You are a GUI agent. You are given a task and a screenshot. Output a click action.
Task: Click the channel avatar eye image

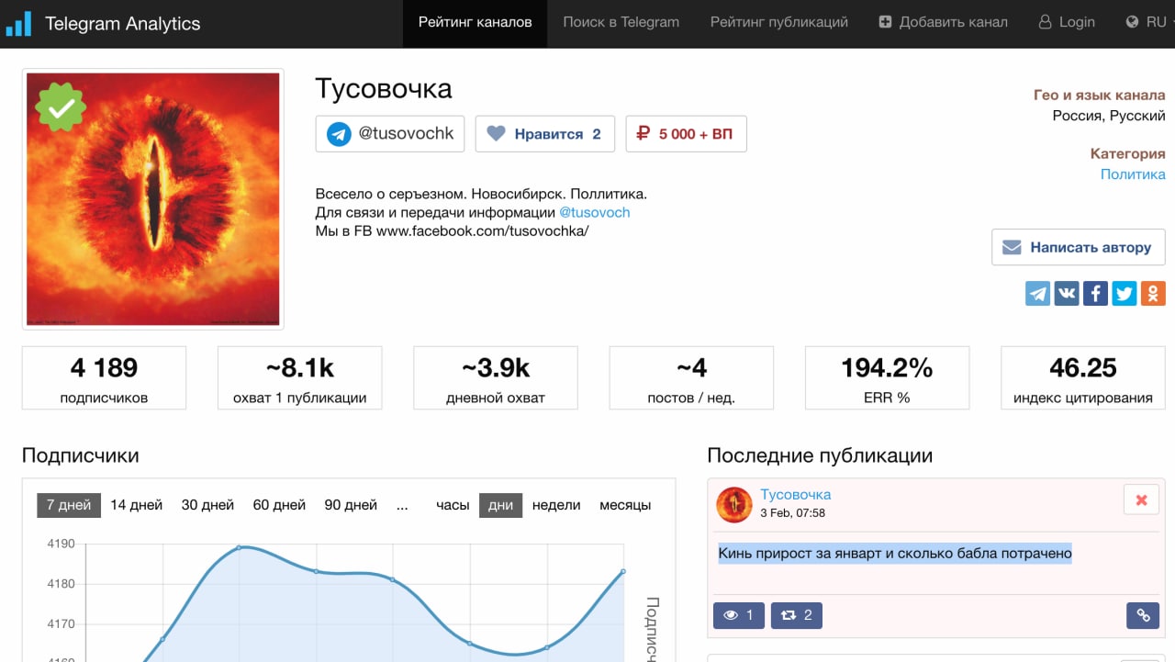coord(153,199)
